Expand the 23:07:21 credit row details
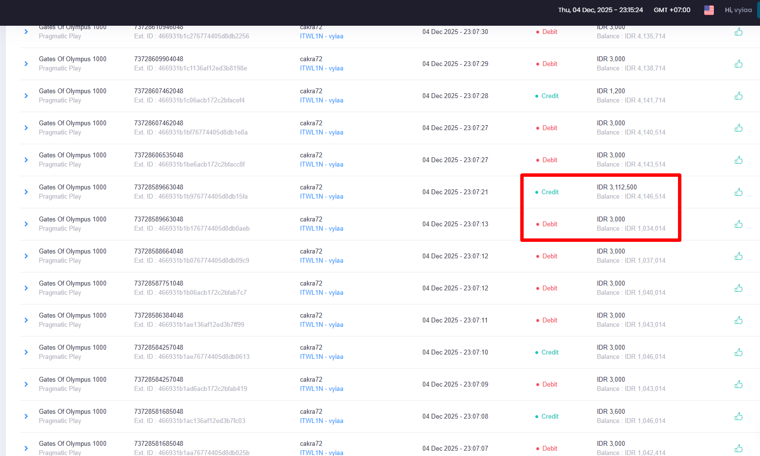 [26, 192]
